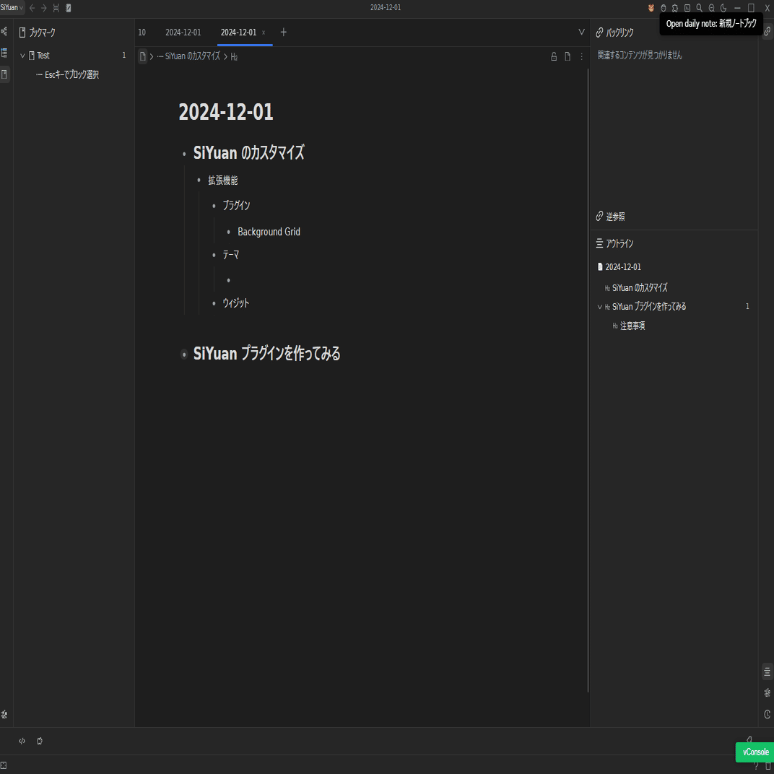Click the notebook pen icon in title bar
The image size is (774, 774).
point(68,8)
